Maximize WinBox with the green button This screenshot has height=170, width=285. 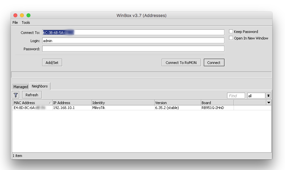(x=28, y=15)
